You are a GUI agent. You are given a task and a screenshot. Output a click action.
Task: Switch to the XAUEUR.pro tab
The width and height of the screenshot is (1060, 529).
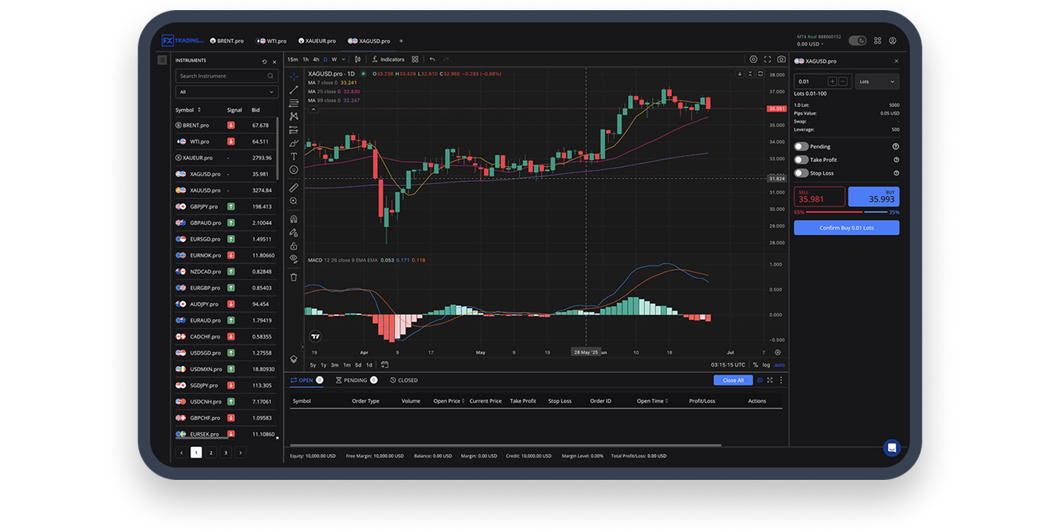[318, 41]
